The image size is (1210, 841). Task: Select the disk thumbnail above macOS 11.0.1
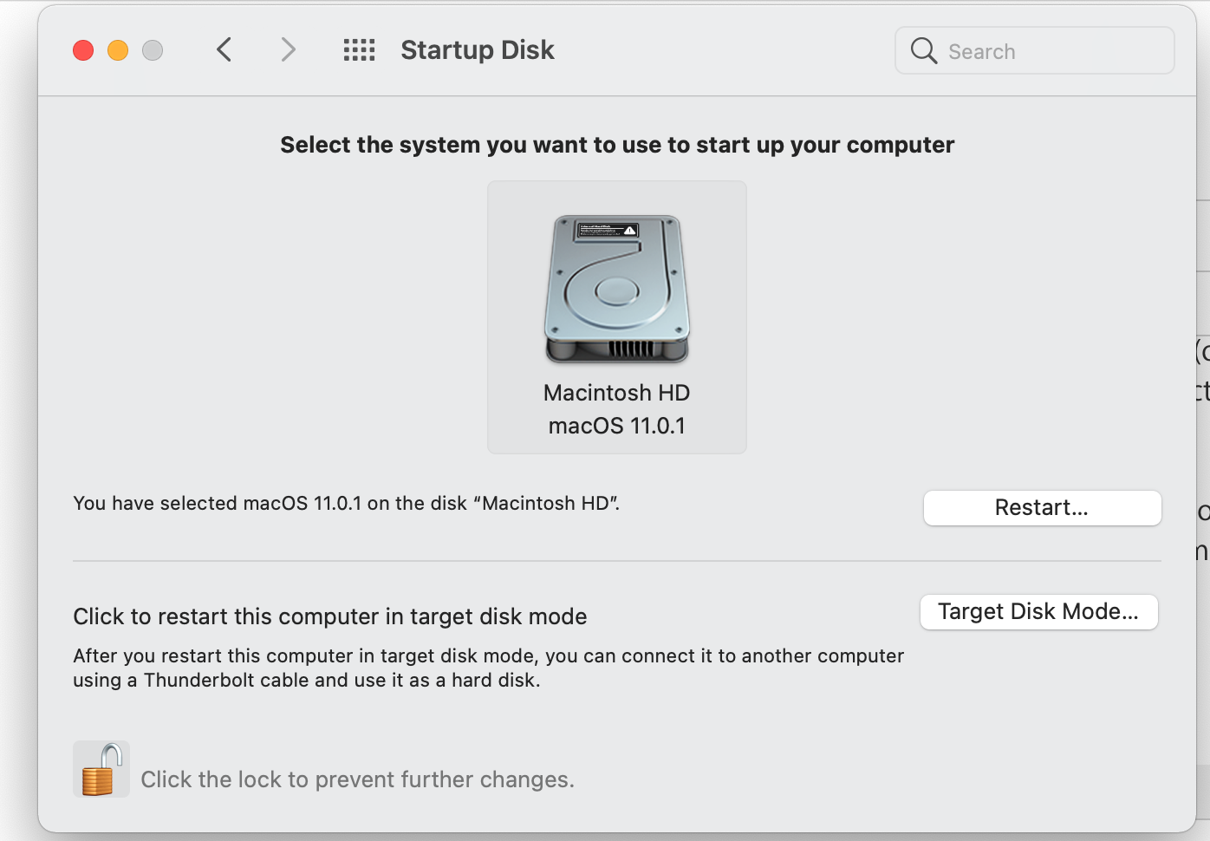[x=616, y=289]
